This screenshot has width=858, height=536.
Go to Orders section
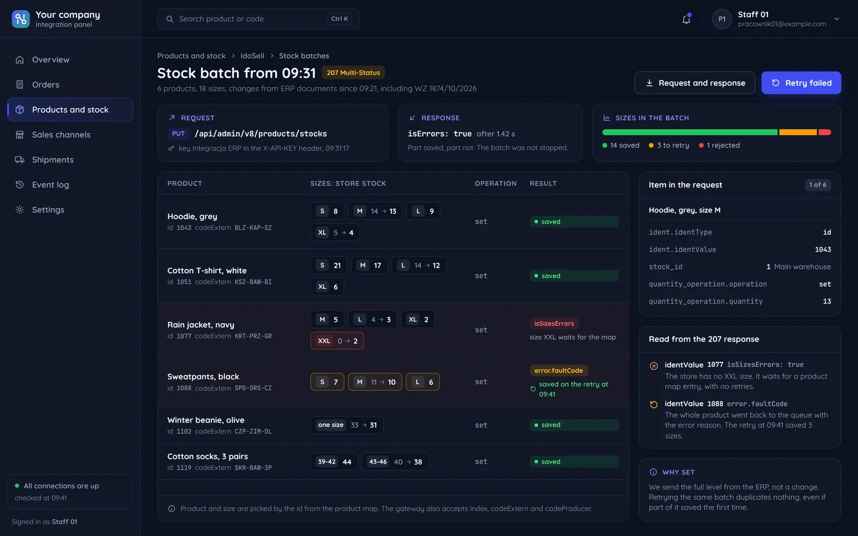[x=70, y=85]
